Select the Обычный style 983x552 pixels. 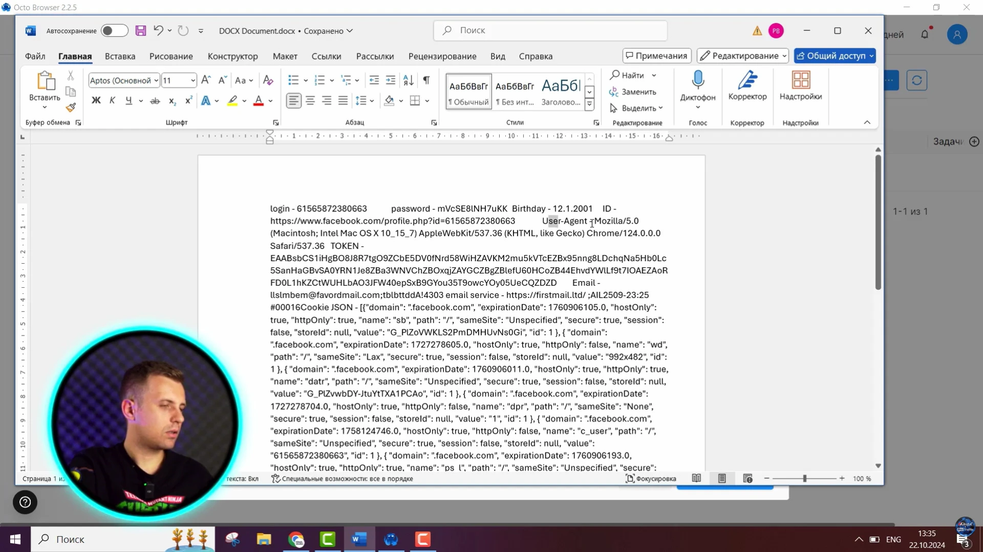468,91
